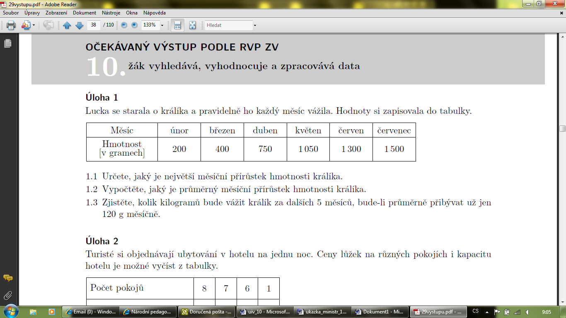Expand the 133% zoom level dropdown
Screen dimensions: 566x318
pyautogui.click(x=162, y=25)
